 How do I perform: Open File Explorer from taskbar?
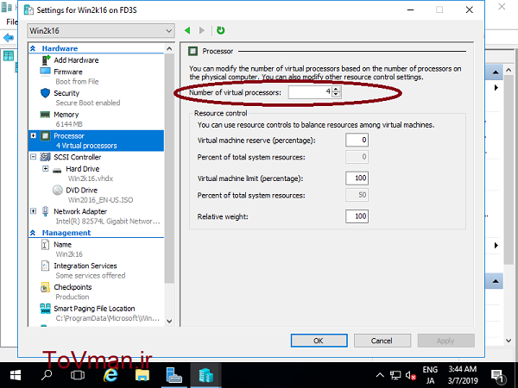click(142, 375)
